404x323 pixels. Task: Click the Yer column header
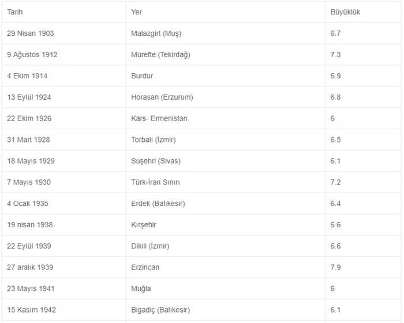click(x=136, y=12)
